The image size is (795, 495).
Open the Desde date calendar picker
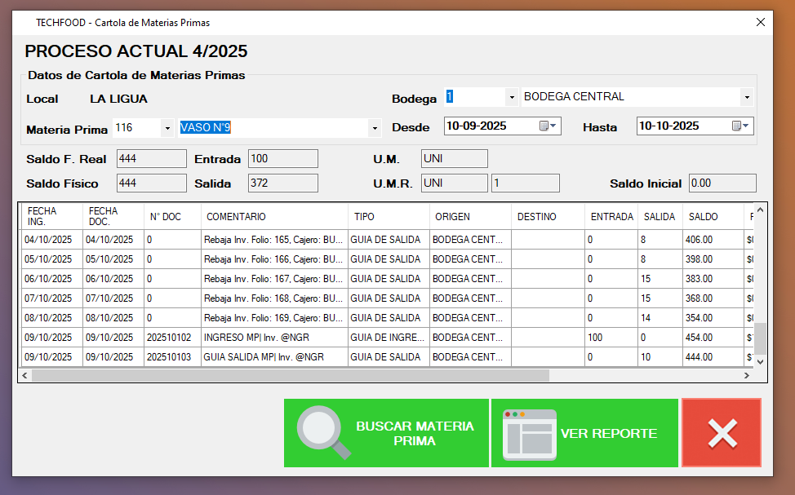(548, 126)
